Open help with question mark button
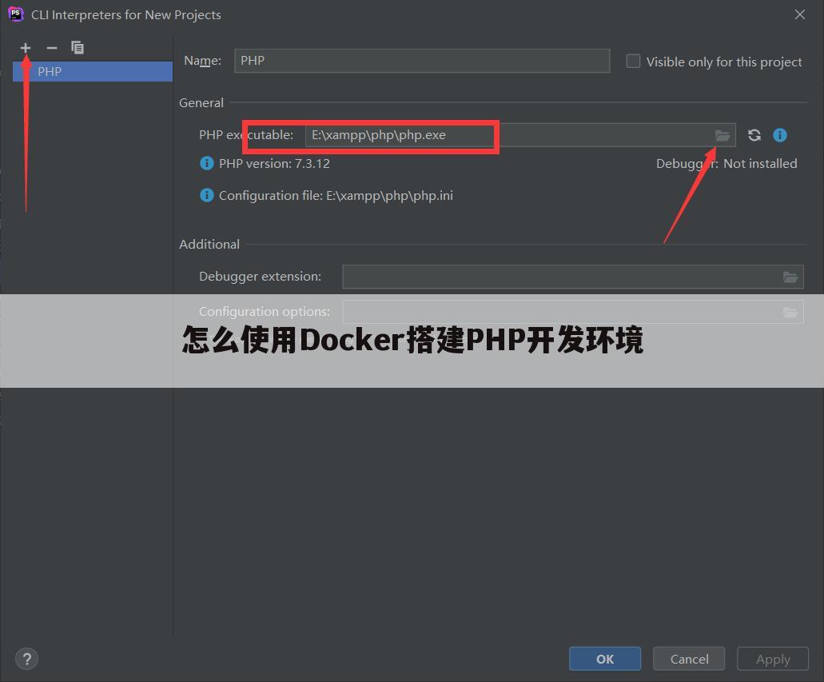824x682 pixels. (x=27, y=659)
